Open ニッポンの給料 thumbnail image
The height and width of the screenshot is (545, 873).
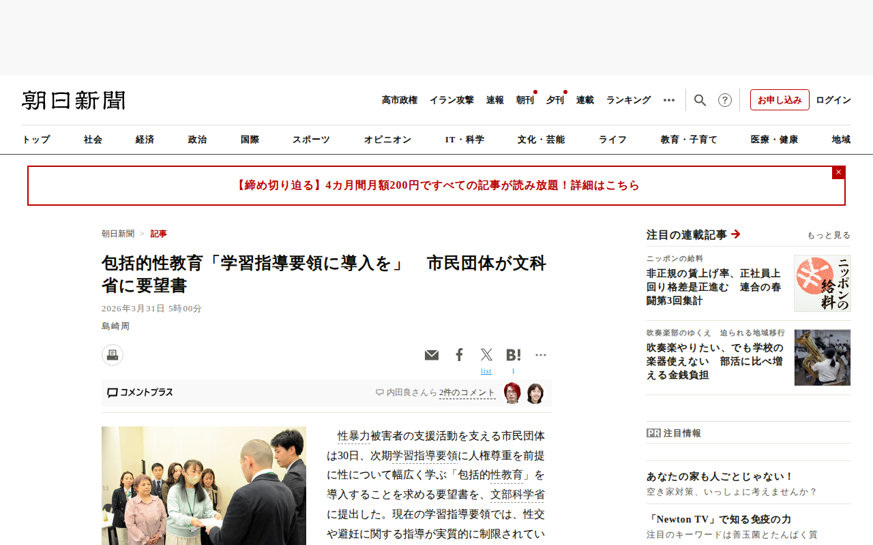click(823, 283)
